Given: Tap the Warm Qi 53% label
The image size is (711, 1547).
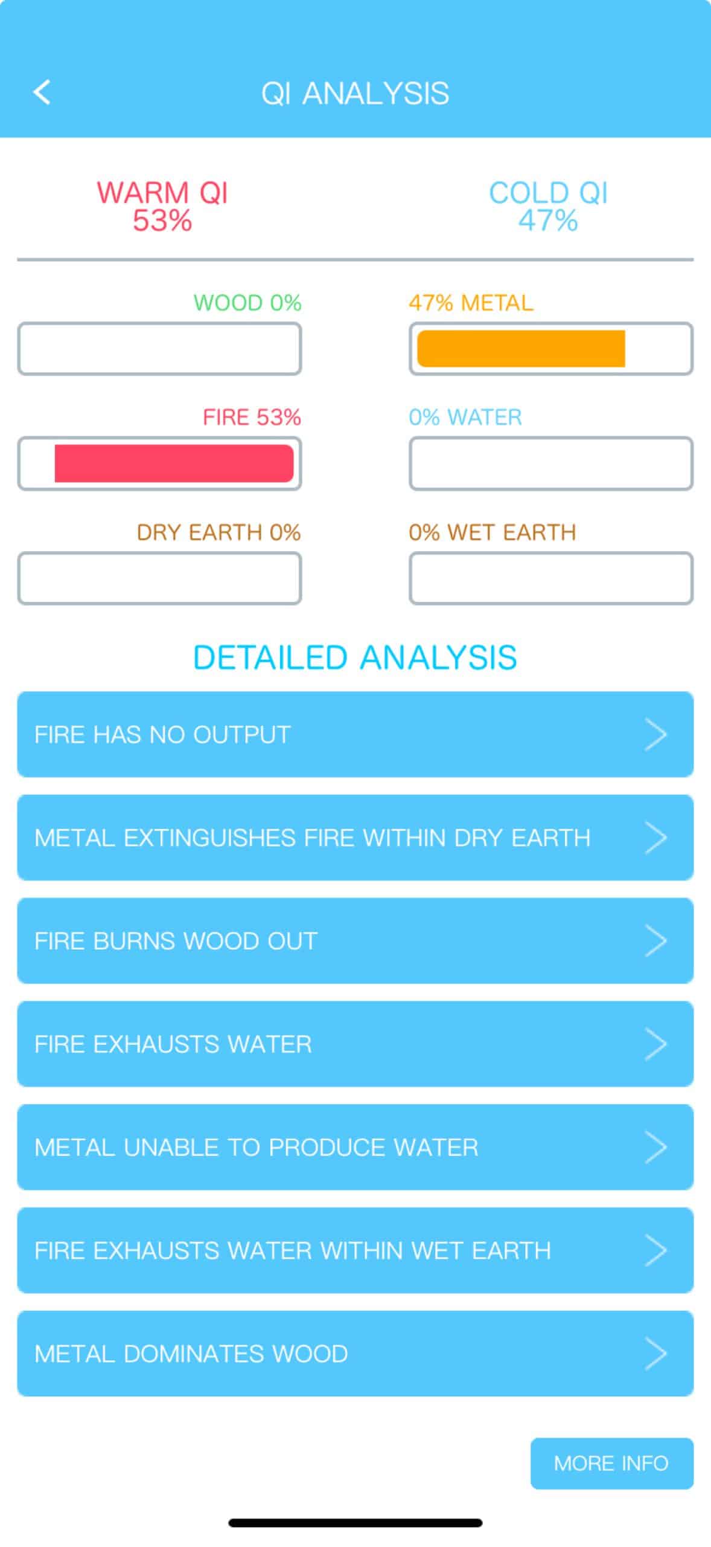Looking at the screenshot, I should point(162,206).
